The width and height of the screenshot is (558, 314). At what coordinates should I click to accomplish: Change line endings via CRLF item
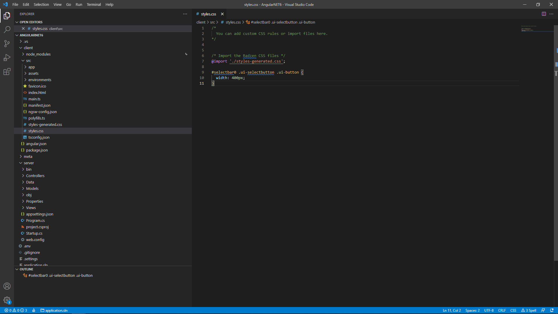(x=502, y=311)
